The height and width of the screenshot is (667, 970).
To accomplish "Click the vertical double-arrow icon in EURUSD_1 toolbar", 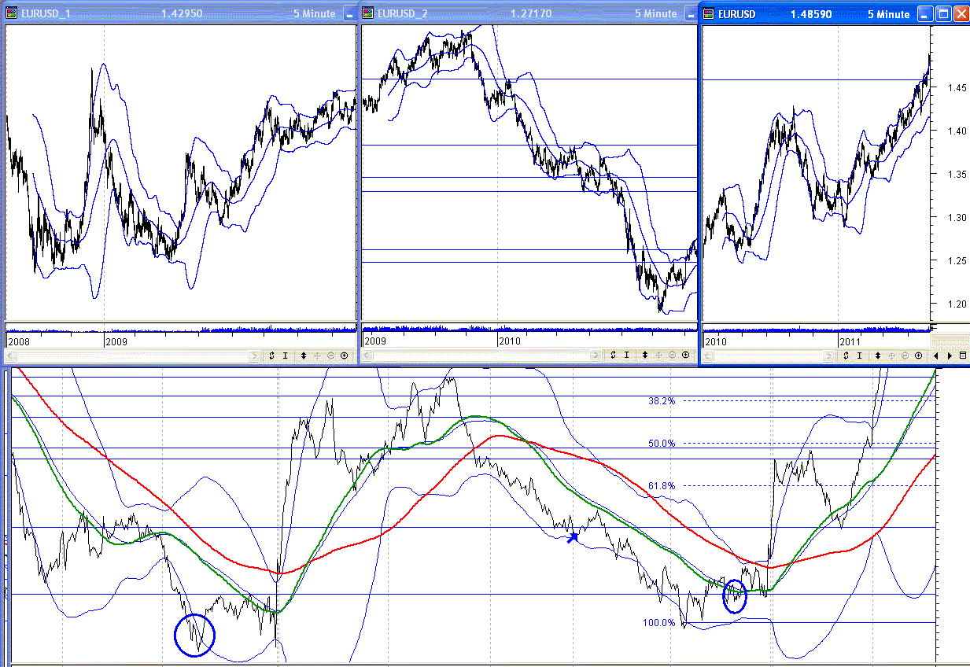I will click(x=304, y=356).
